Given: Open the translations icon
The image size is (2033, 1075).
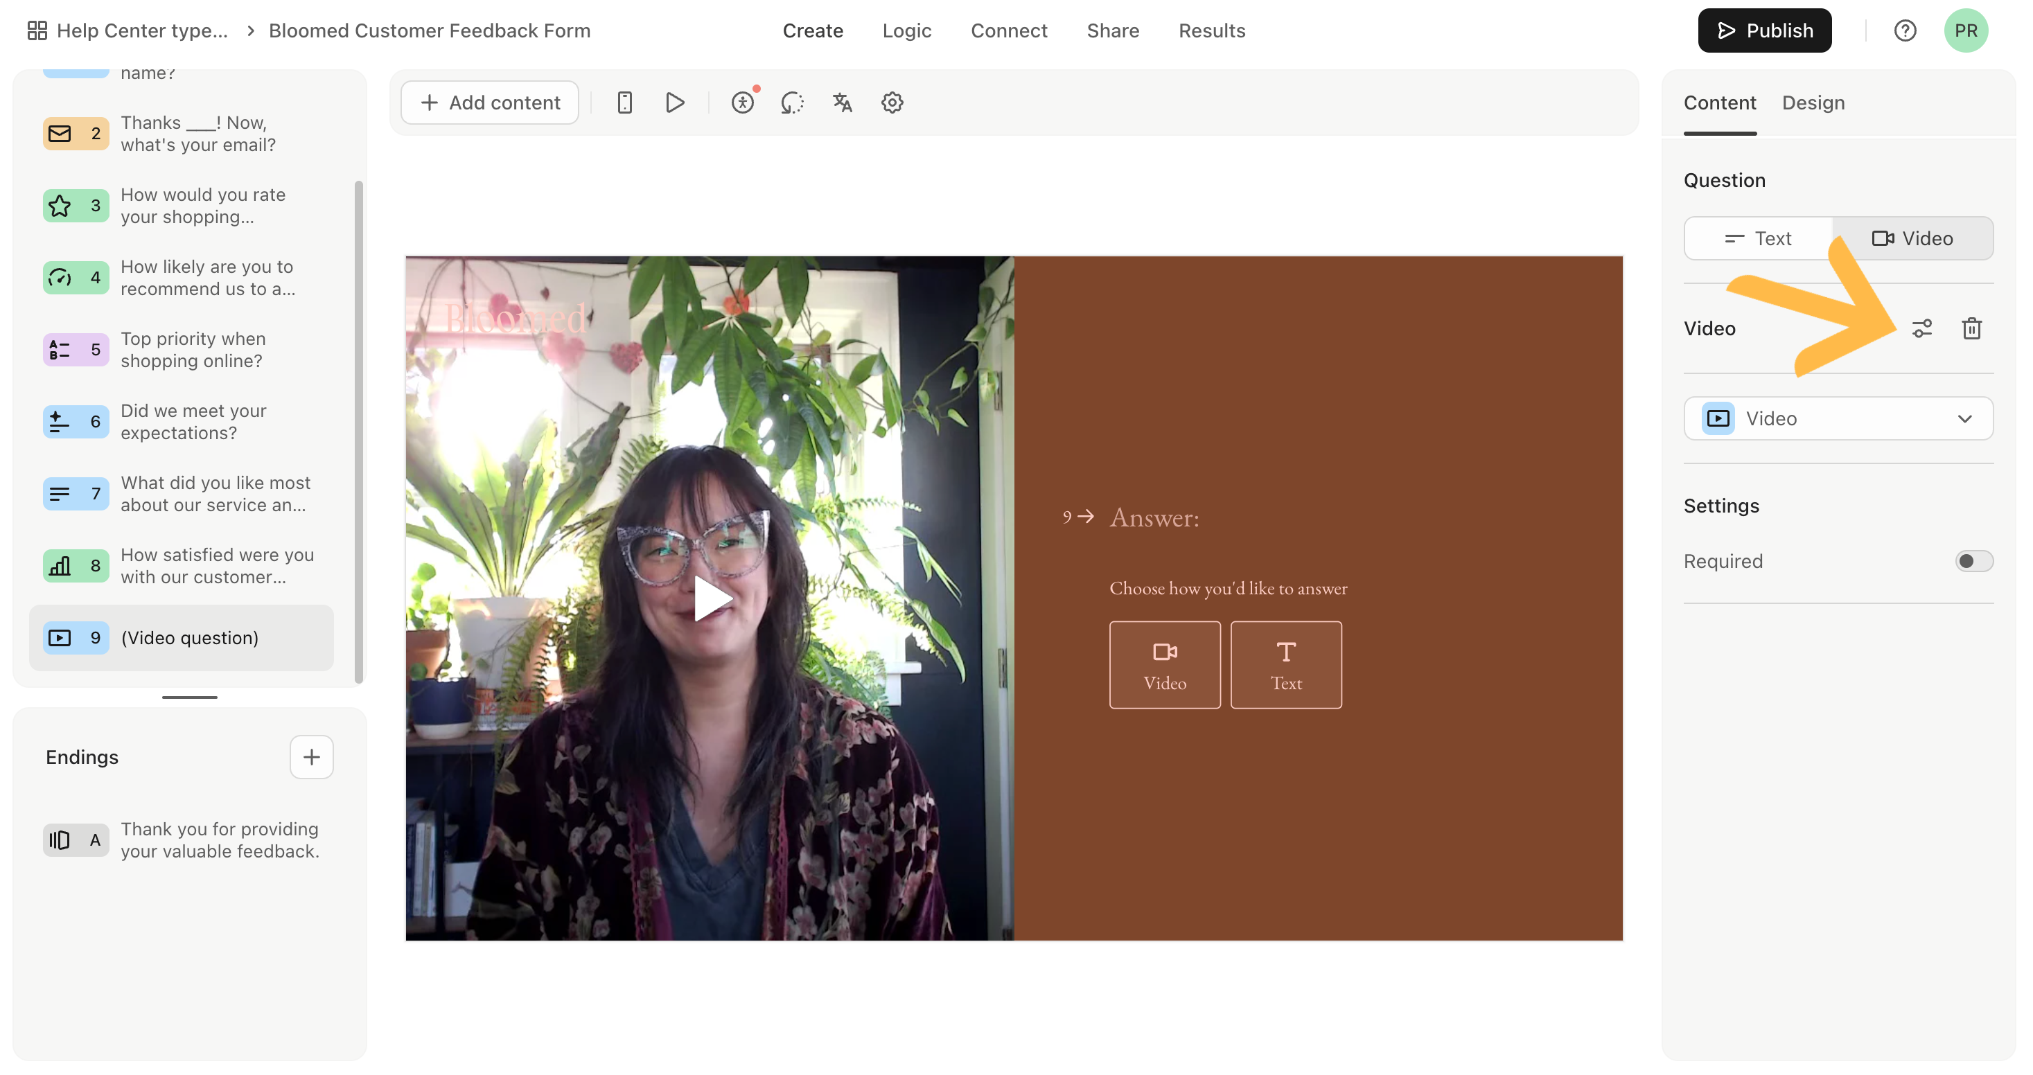Looking at the screenshot, I should (842, 103).
